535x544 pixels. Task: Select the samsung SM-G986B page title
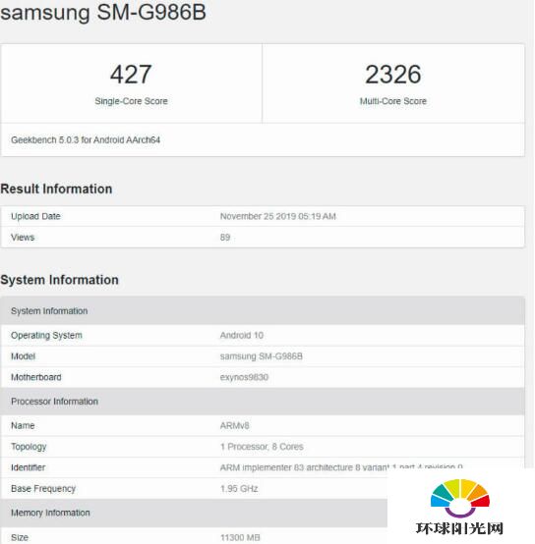tap(103, 12)
